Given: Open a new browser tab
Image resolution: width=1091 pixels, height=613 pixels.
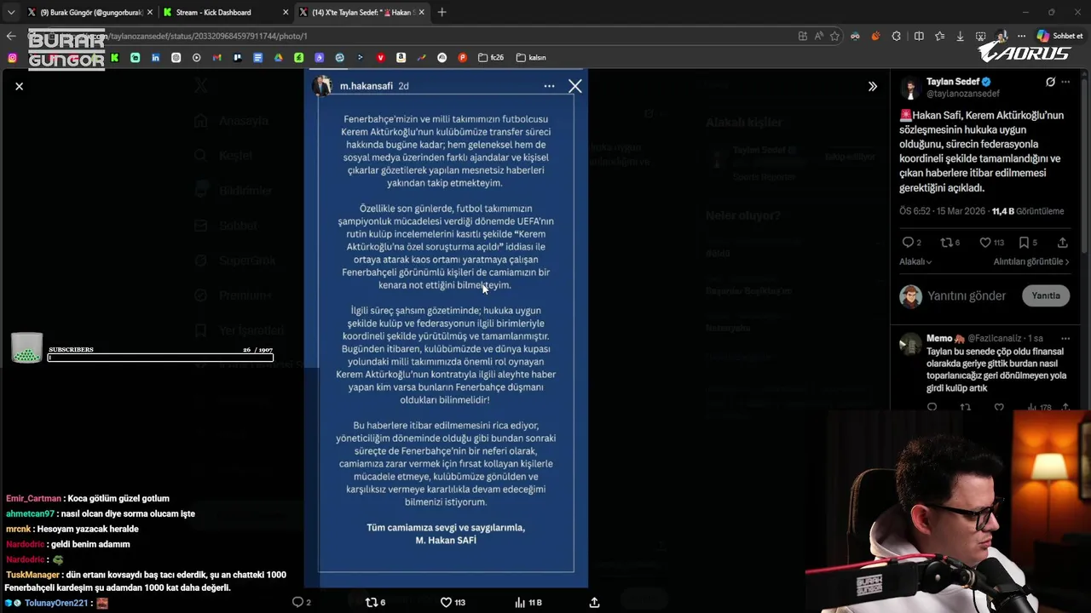Looking at the screenshot, I should pyautogui.click(x=442, y=12).
